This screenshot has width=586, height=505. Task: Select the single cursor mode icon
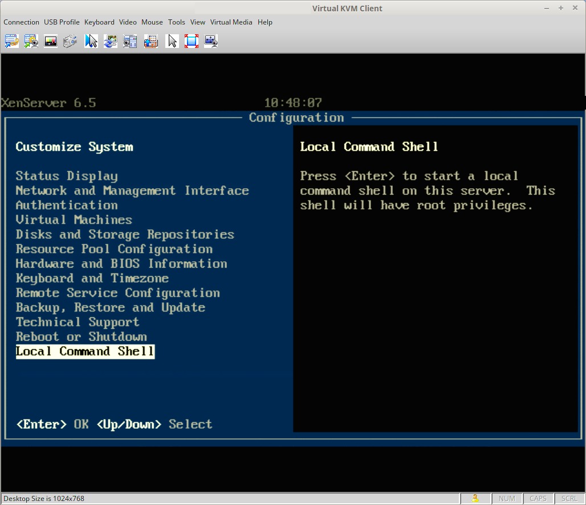[172, 41]
